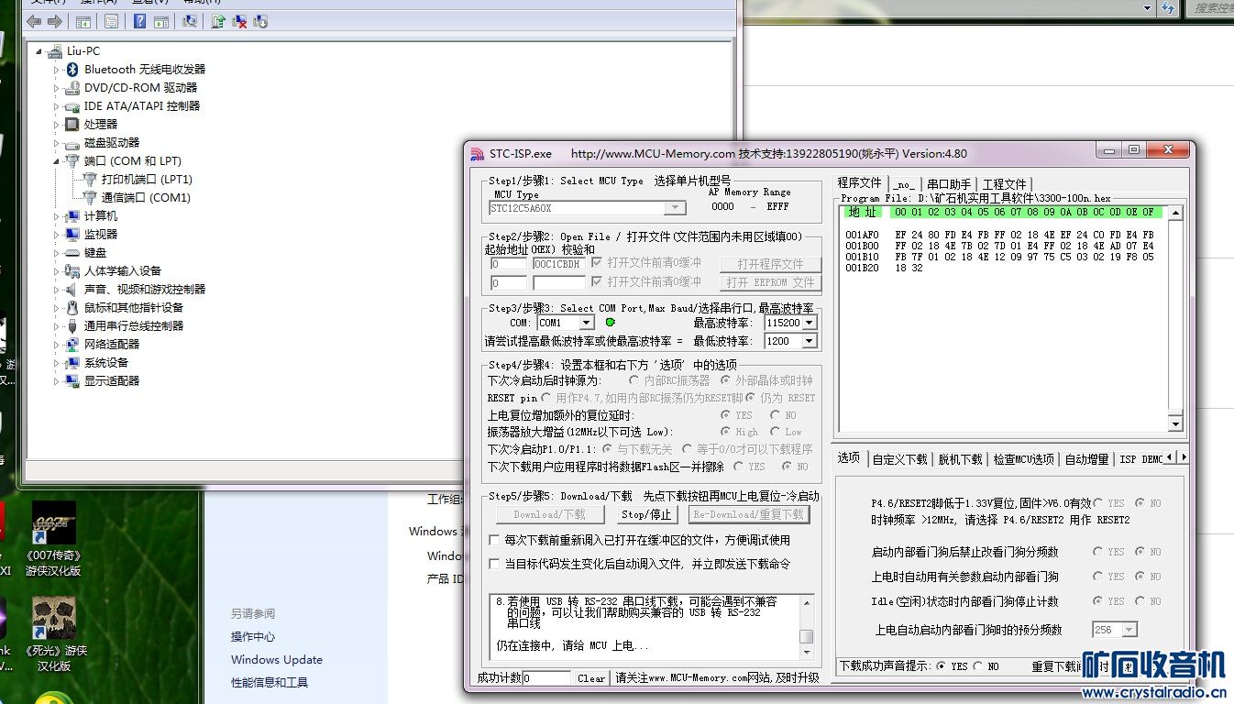Select external crystal clock radio option
Screen dimensions: 1234x704
[x=726, y=380]
